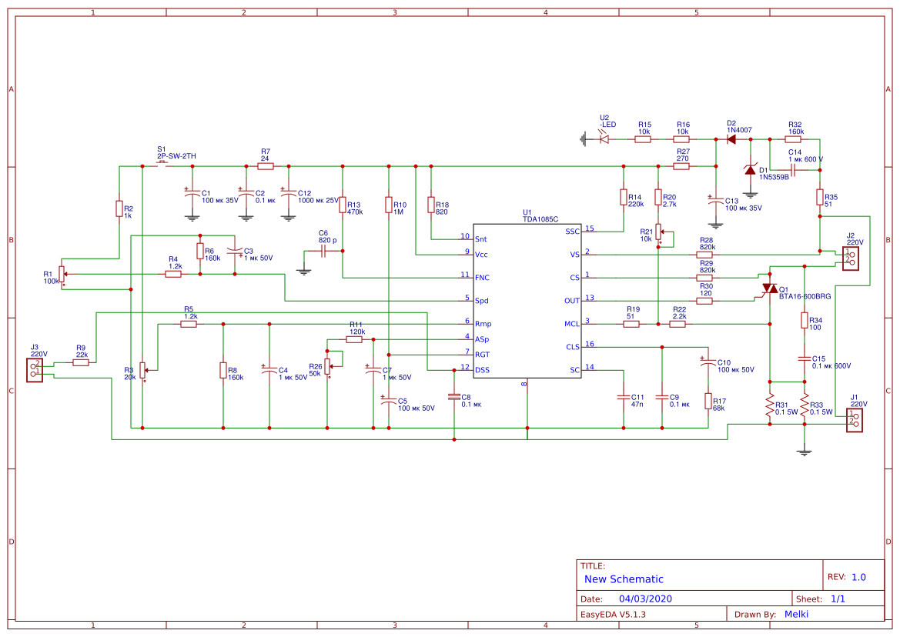
Task: Select the J2 220V connector
Action: coord(849,258)
